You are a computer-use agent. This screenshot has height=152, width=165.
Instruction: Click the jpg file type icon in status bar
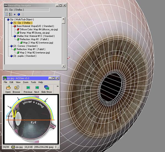click(x=13, y=147)
